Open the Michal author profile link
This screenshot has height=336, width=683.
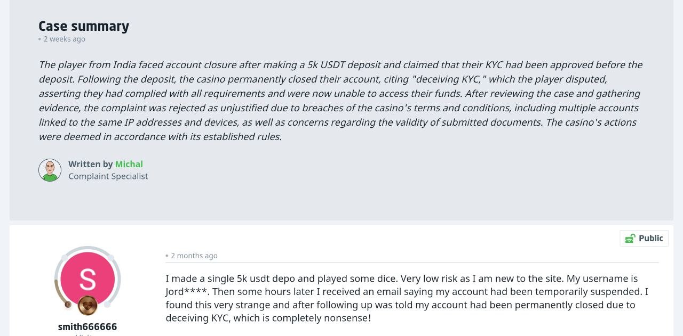[x=129, y=164]
